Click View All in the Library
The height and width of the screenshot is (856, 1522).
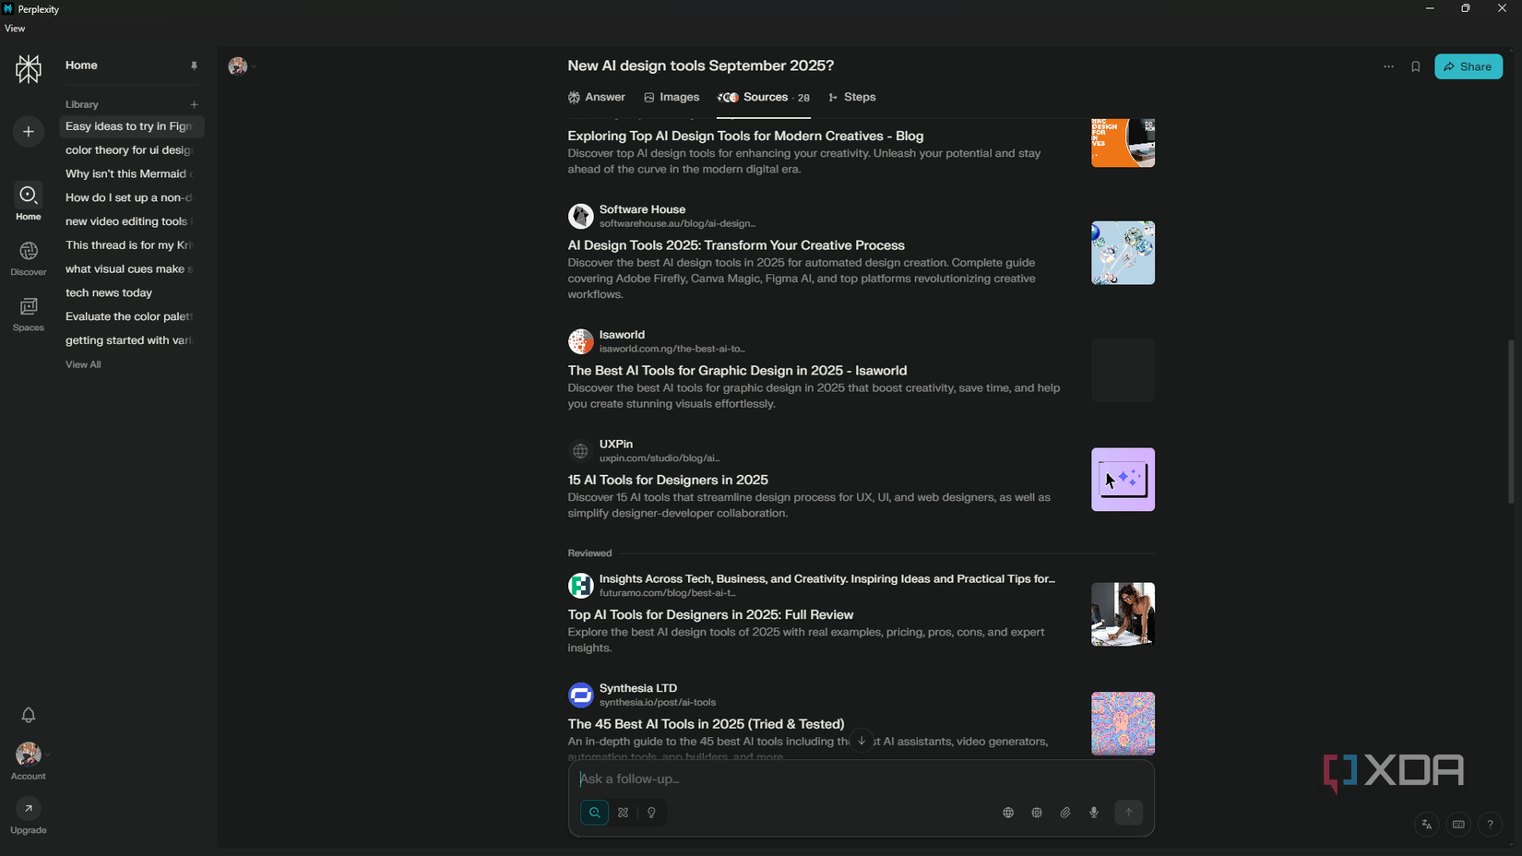point(83,364)
